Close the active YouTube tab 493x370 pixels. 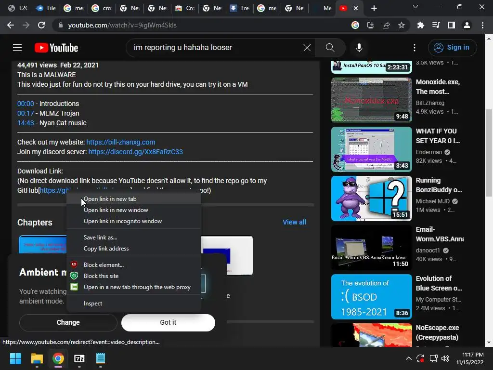pyautogui.click(x=356, y=8)
